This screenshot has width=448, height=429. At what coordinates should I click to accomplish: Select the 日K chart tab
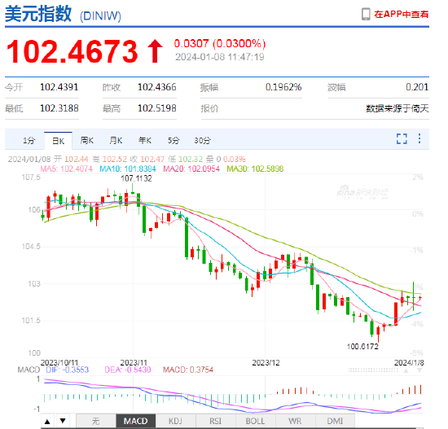[x=59, y=141]
